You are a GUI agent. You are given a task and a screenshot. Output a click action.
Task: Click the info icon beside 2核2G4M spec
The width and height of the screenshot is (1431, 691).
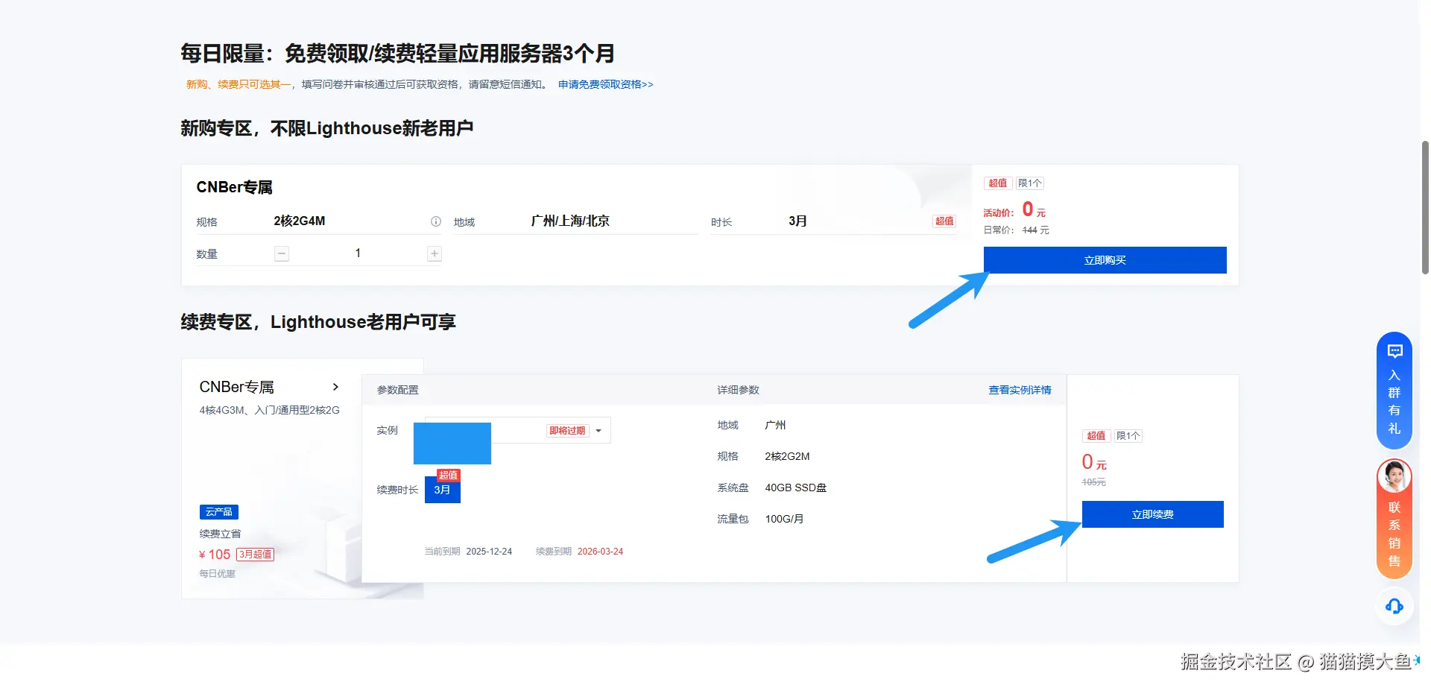click(436, 221)
